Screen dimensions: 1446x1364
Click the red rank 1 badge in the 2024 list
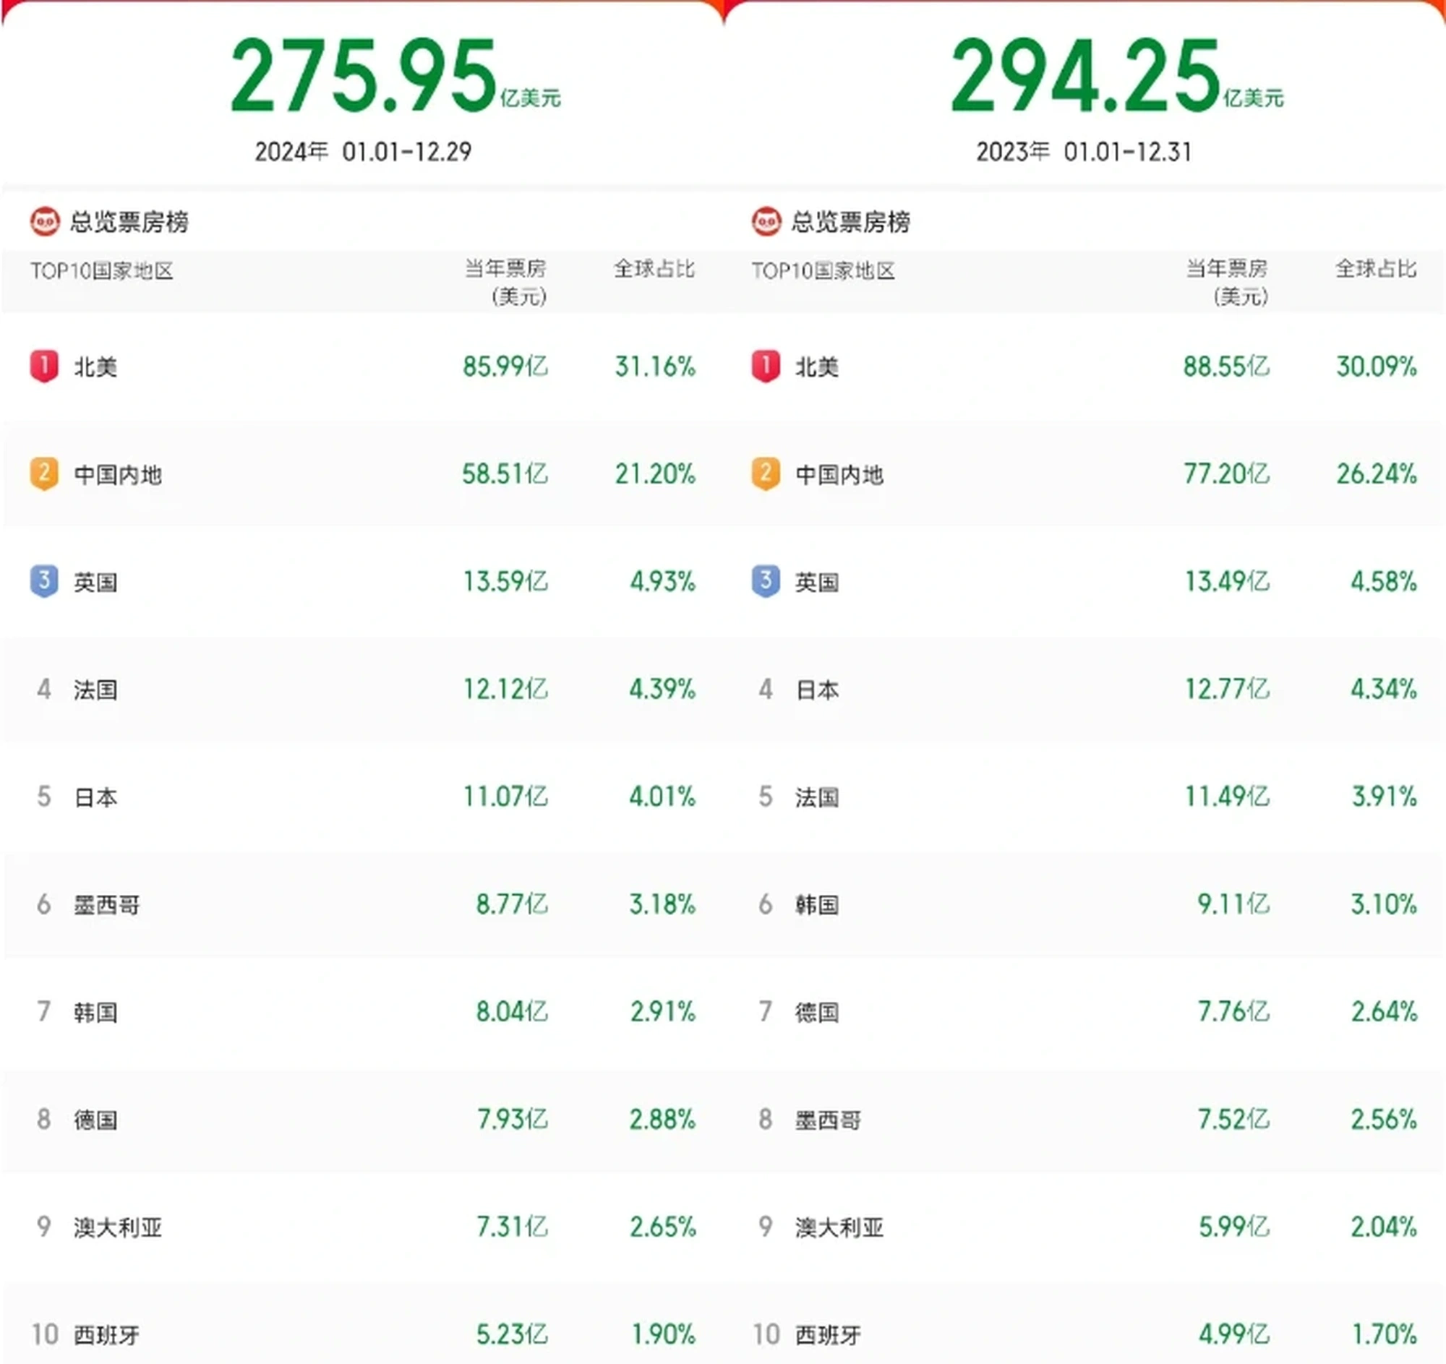coord(43,366)
